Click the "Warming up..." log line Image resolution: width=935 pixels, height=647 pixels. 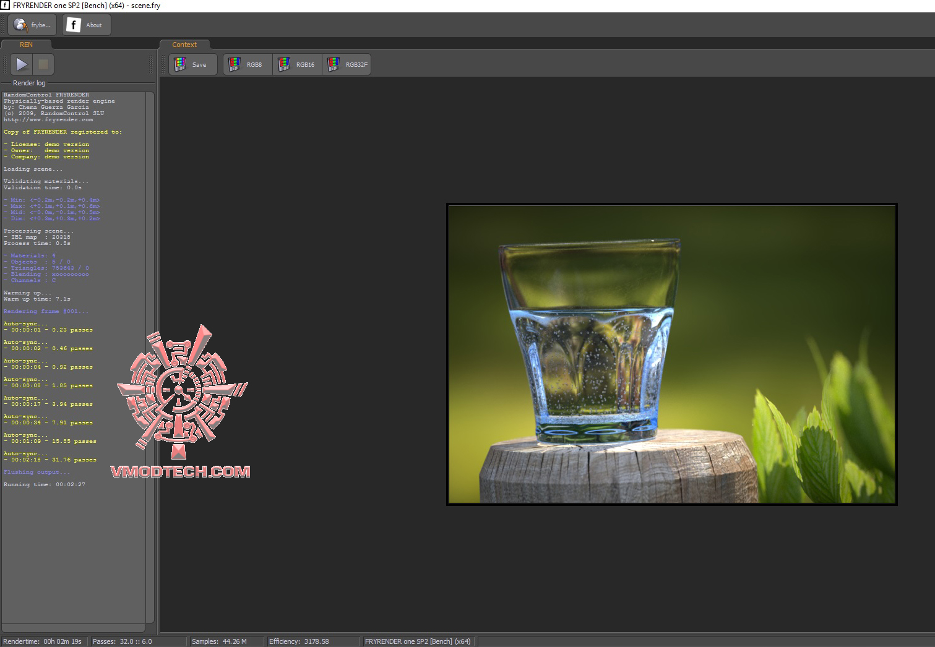[x=28, y=293]
